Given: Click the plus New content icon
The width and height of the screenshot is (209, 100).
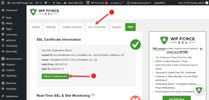Looking at the screenshot, I should [x=54, y=3].
